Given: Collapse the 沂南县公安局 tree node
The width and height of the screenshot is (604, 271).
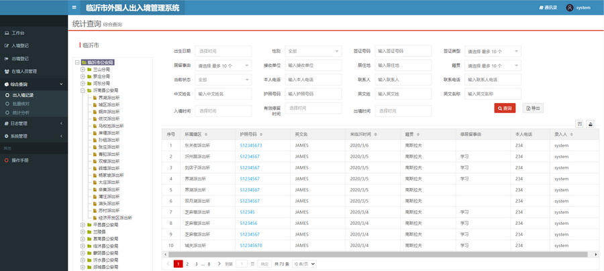Looking at the screenshot, I should click(83, 90).
